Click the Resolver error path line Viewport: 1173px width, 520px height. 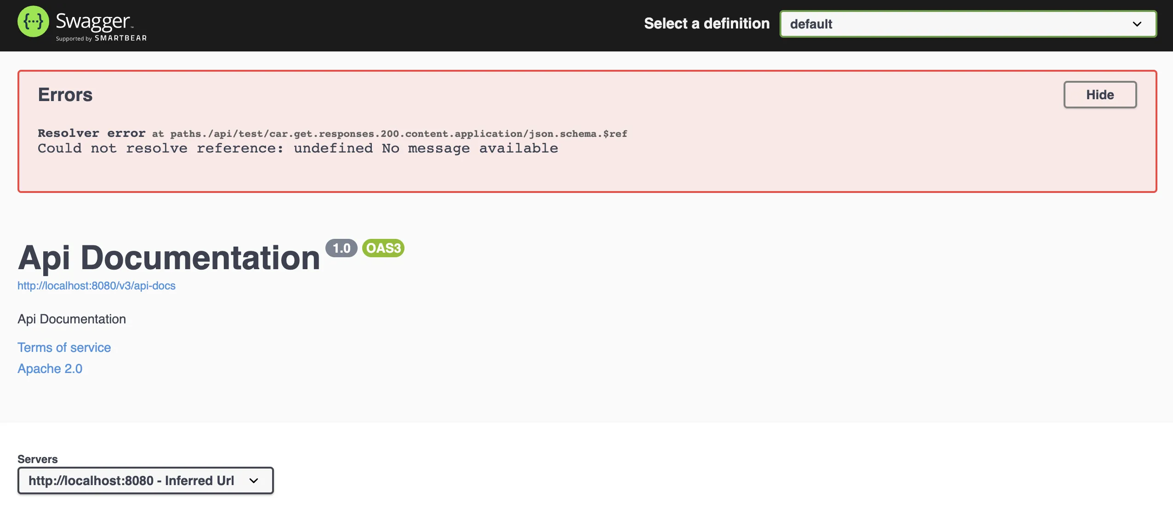point(332,134)
